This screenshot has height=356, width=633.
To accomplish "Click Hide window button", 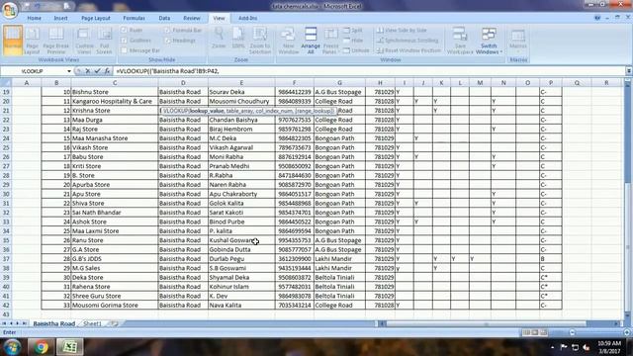I will click(353, 41).
